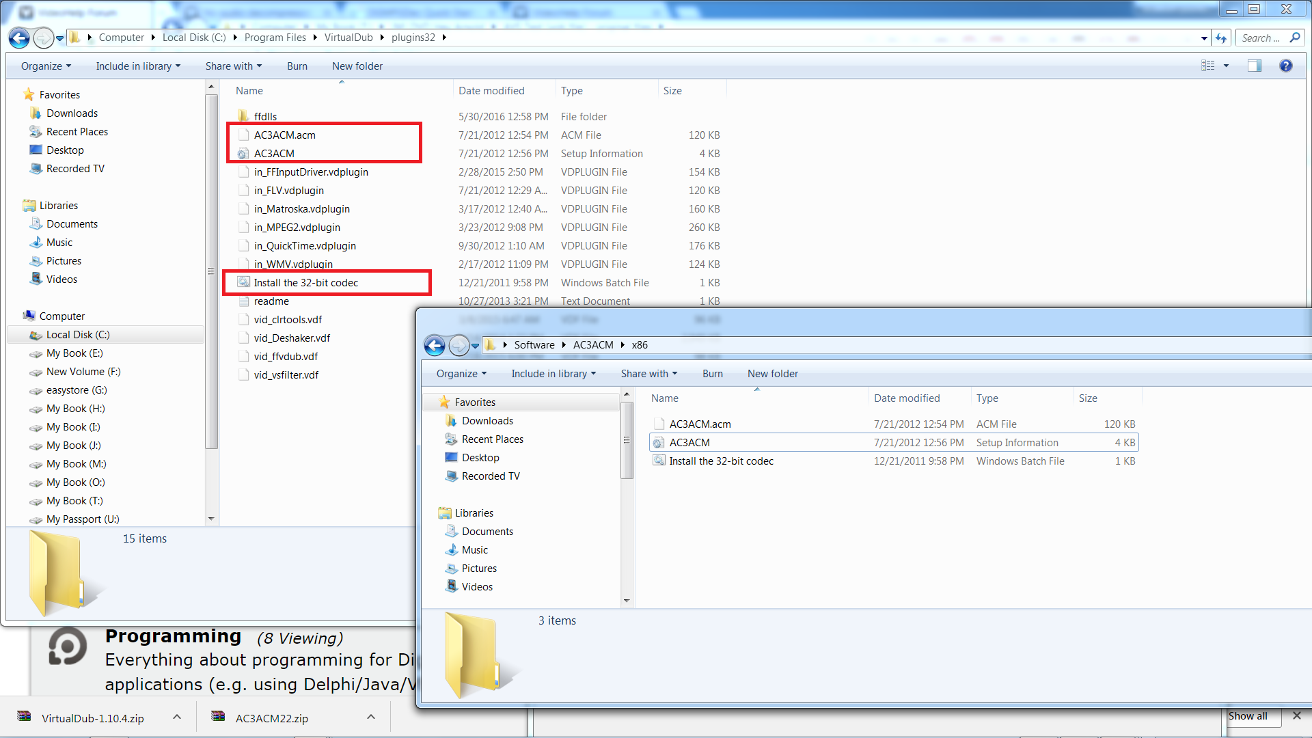Screen dimensions: 1312x738
Task: Select ffdlls folder icon
Action: click(x=243, y=116)
